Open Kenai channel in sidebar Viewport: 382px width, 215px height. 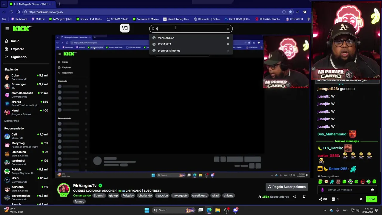coord(26,112)
